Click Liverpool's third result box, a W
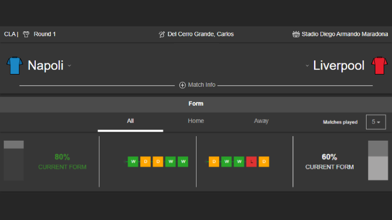The height and width of the screenshot is (220, 392). [239, 162]
